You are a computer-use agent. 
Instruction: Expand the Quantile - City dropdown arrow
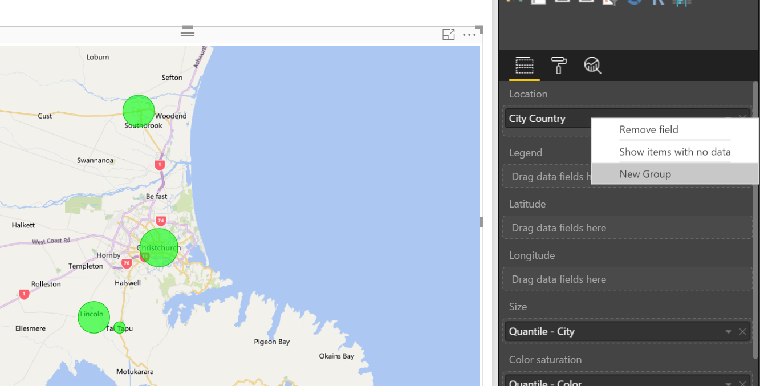coord(728,332)
